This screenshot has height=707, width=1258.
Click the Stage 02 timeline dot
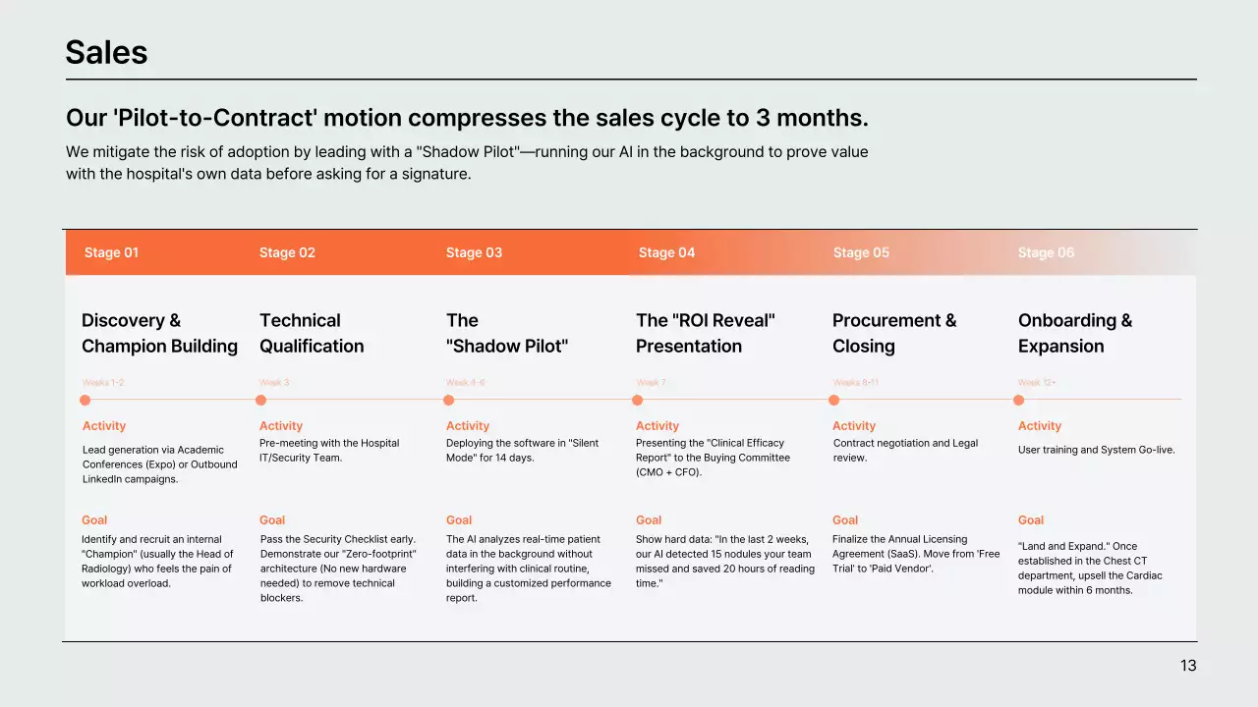pyautogui.click(x=260, y=400)
